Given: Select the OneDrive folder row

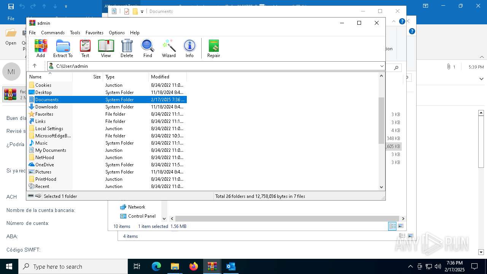Looking at the screenshot, I should click(x=107, y=165).
